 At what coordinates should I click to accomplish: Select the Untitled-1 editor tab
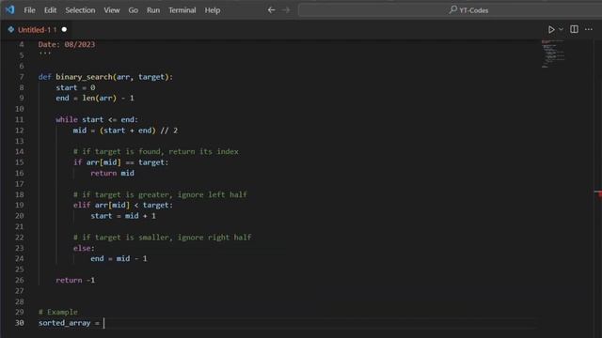coord(38,30)
